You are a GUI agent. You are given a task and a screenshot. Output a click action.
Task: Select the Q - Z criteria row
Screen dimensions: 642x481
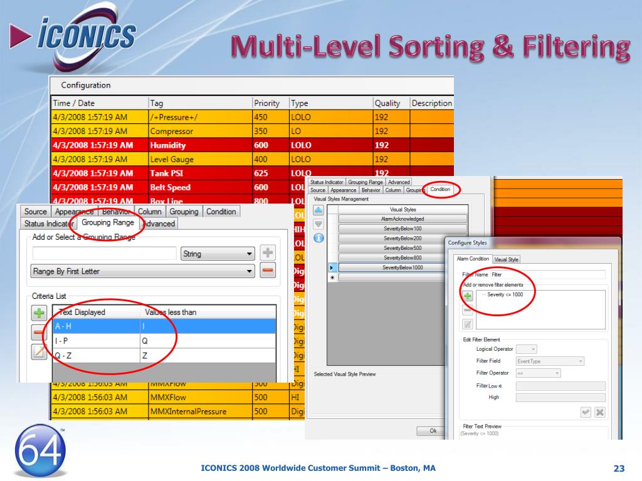164,356
